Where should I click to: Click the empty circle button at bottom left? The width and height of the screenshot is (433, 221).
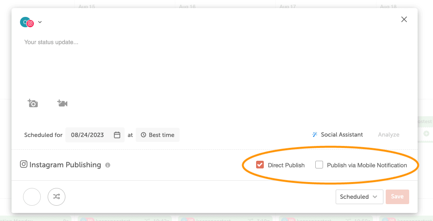click(32, 197)
